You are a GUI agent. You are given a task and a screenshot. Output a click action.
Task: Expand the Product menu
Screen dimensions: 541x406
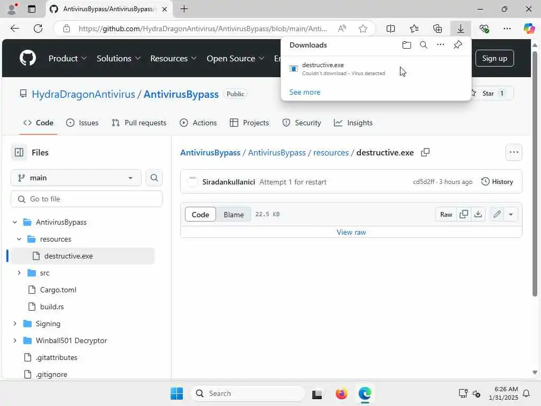pyautogui.click(x=67, y=58)
